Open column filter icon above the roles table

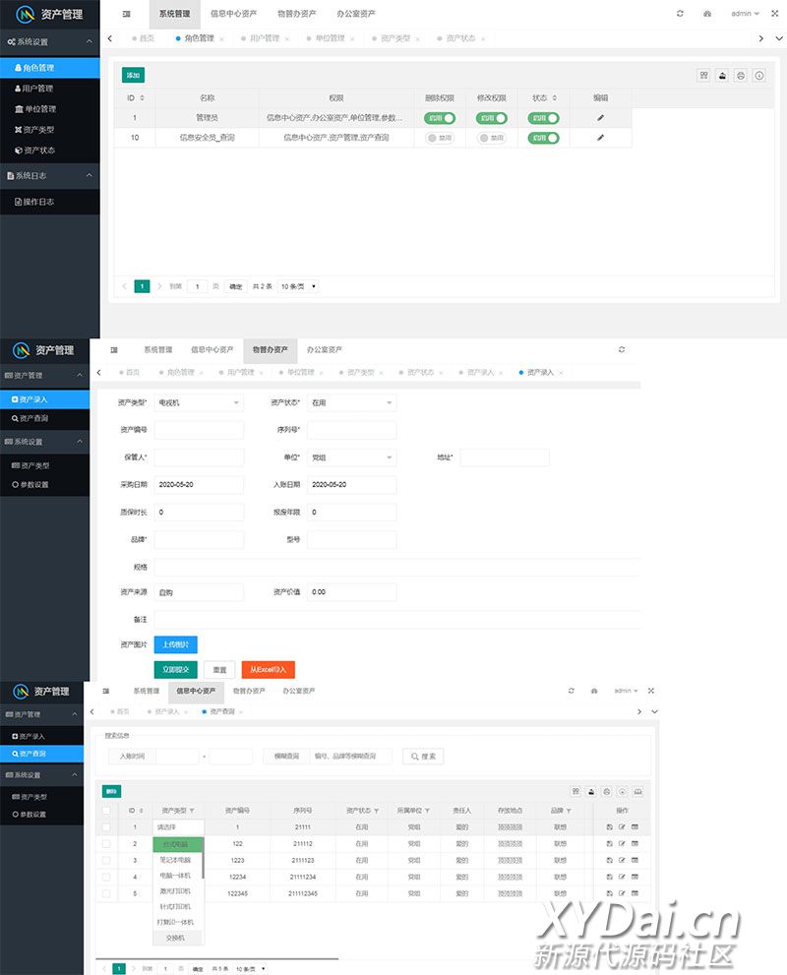703,75
